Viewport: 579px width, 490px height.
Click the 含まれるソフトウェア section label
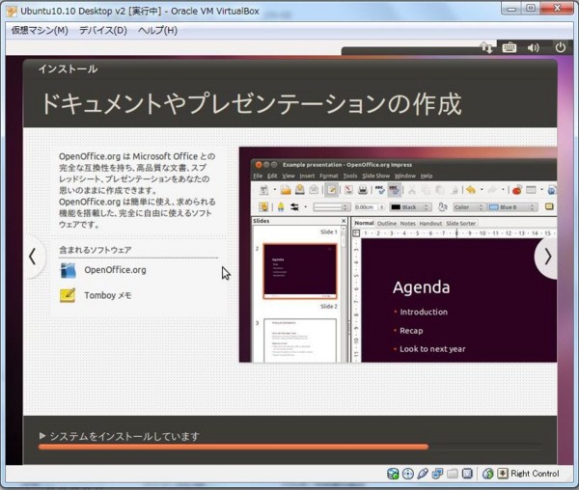96,250
